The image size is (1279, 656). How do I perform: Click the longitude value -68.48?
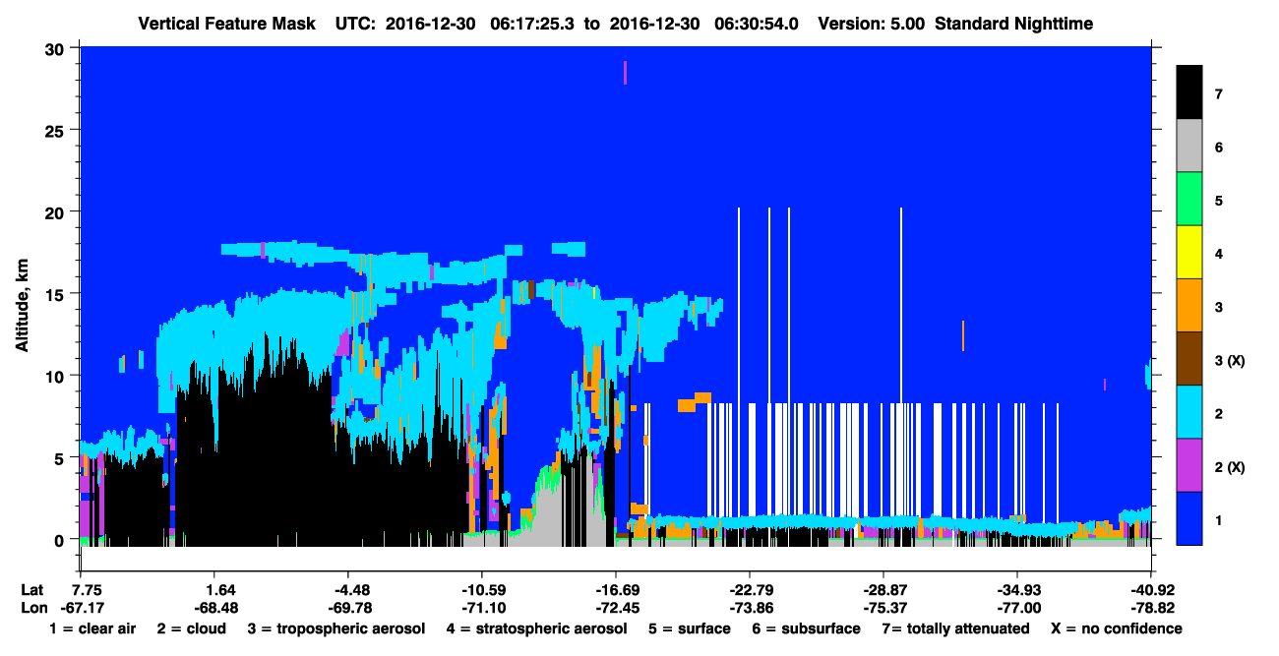(214, 608)
